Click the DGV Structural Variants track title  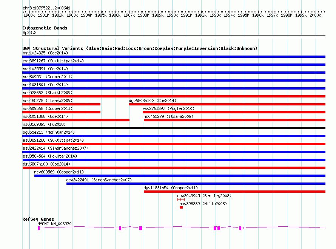click(140, 48)
